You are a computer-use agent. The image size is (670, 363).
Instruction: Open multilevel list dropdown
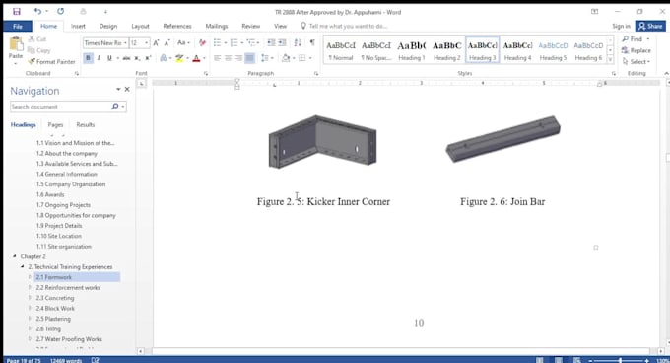(252, 42)
